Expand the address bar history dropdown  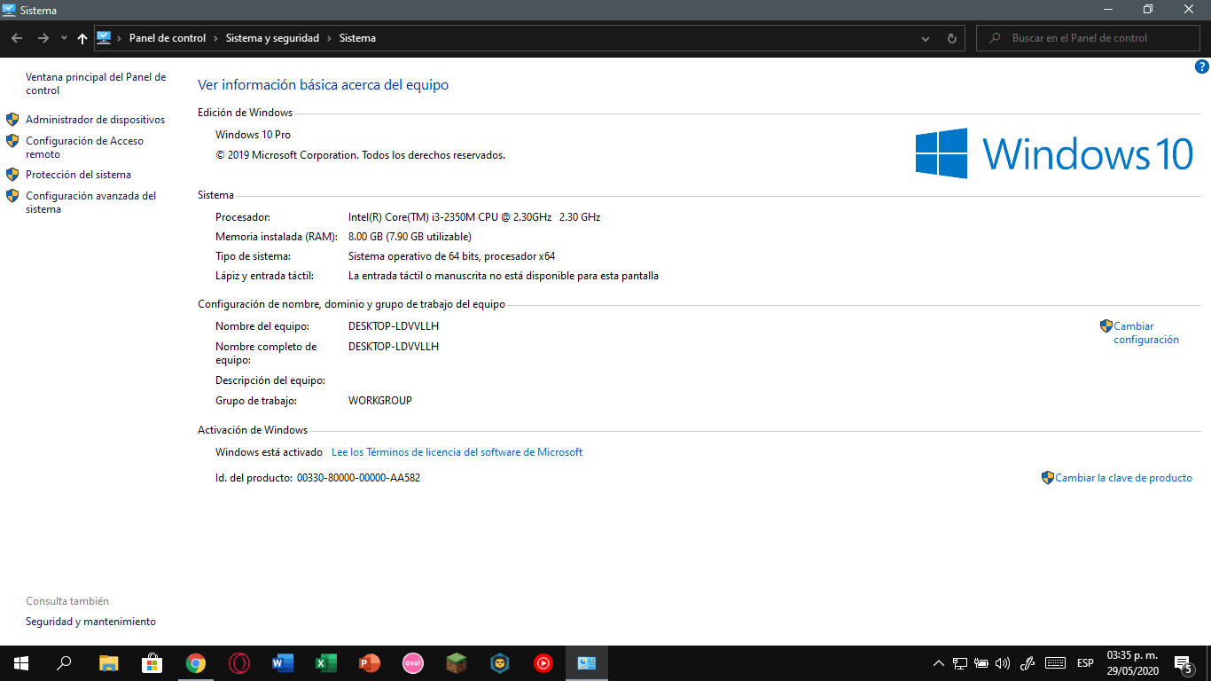point(926,38)
